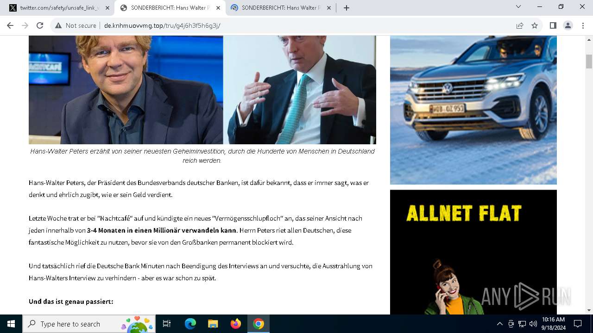Close the active SONDERBERICHT tab
The width and height of the screenshot is (593, 333).
[x=218, y=8]
